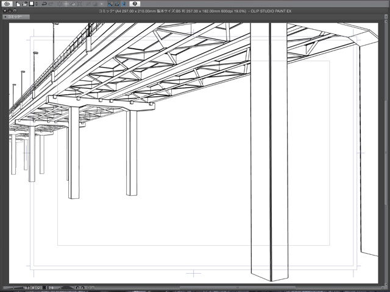Create a new document with New icon
This screenshot has height=292, width=390.
click(18, 4)
